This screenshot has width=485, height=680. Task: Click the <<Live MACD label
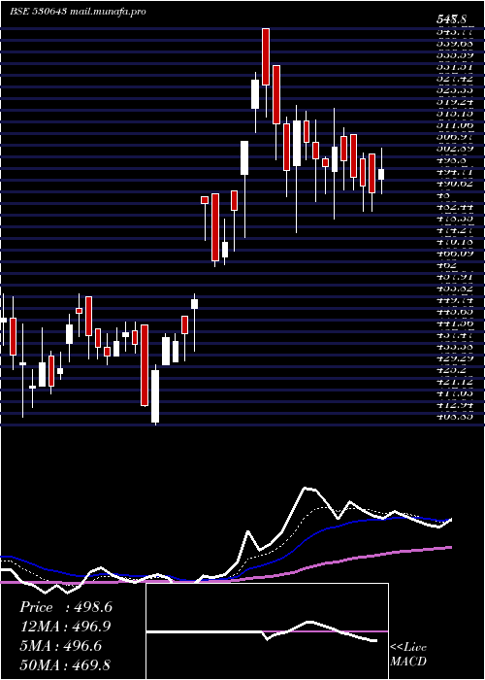click(x=408, y=655)
